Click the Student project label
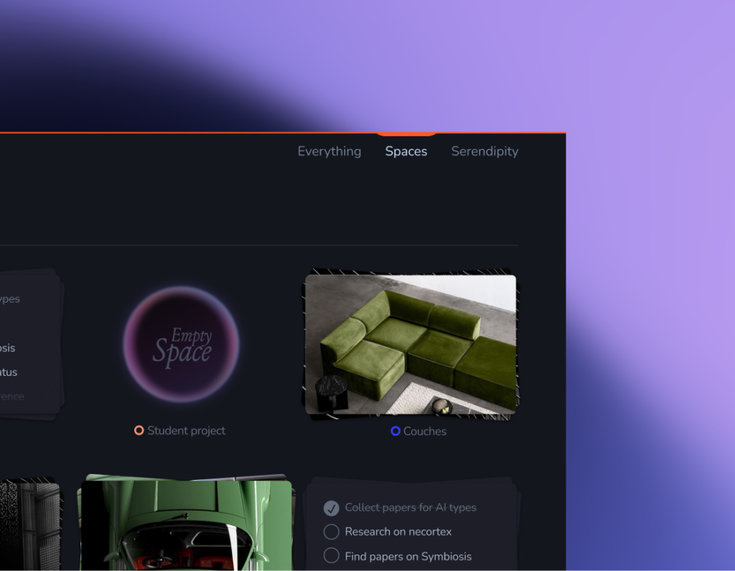The width and height of the screenshot is (735, 571). click(187, 430)
